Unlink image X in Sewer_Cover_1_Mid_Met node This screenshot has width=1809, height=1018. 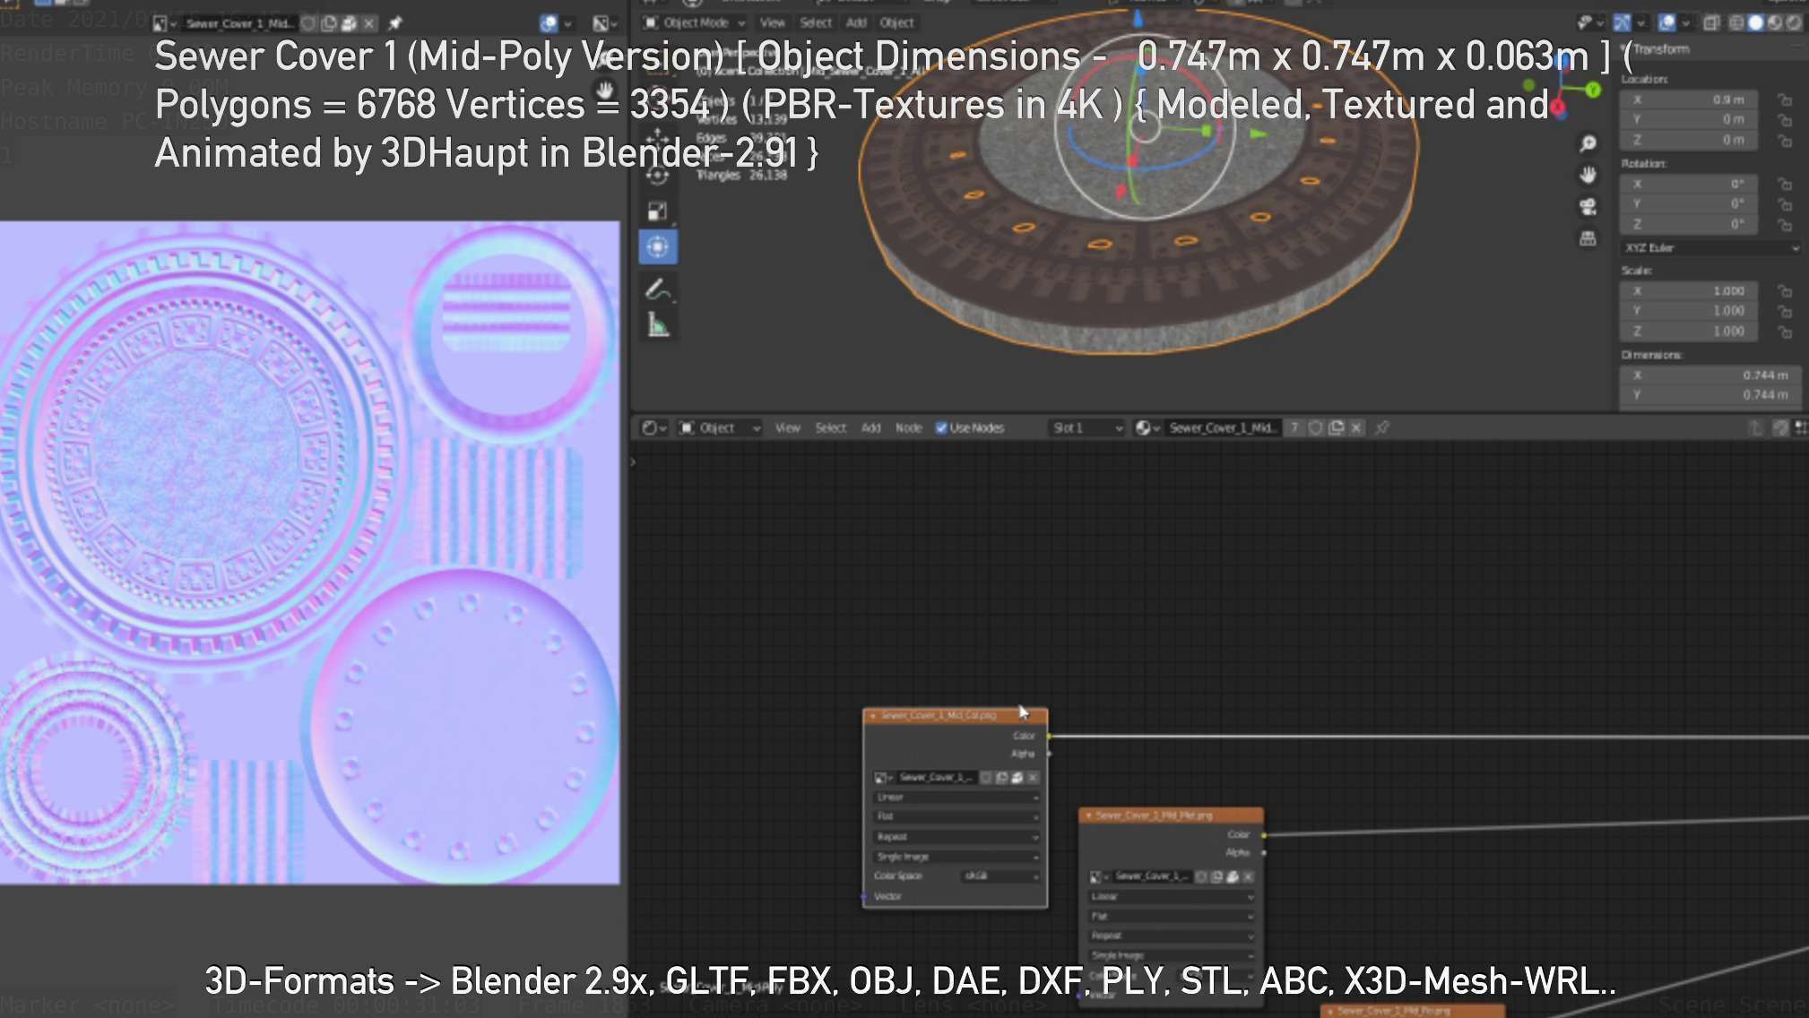[x=1248, y=876]
